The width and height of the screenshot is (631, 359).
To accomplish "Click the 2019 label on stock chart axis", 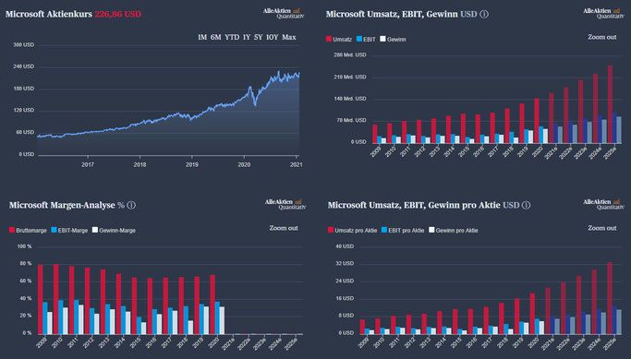I will (x=192, y=164).
